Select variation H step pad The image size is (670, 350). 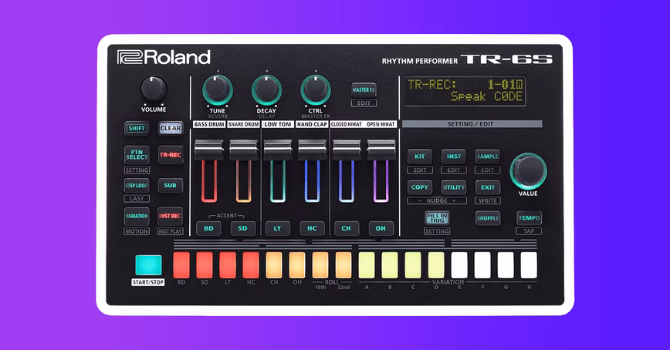(x=529, y=265)
